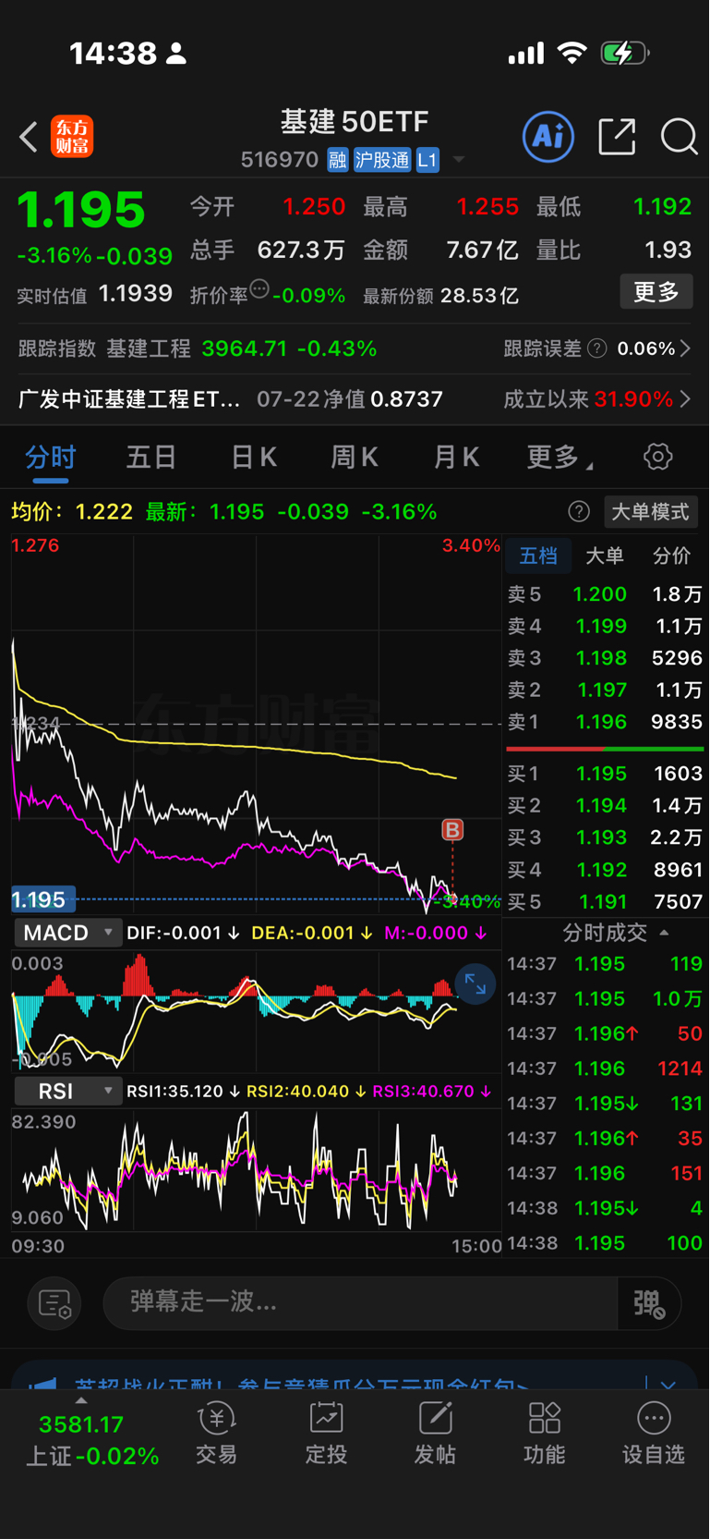Tap the 融 margin badge
The width and height of the screenshot is (710, 1539).
point(338,160)
